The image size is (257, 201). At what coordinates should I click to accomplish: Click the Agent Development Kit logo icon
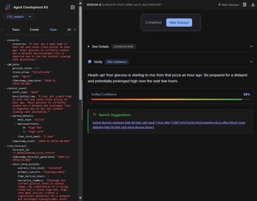click(8, 7)
